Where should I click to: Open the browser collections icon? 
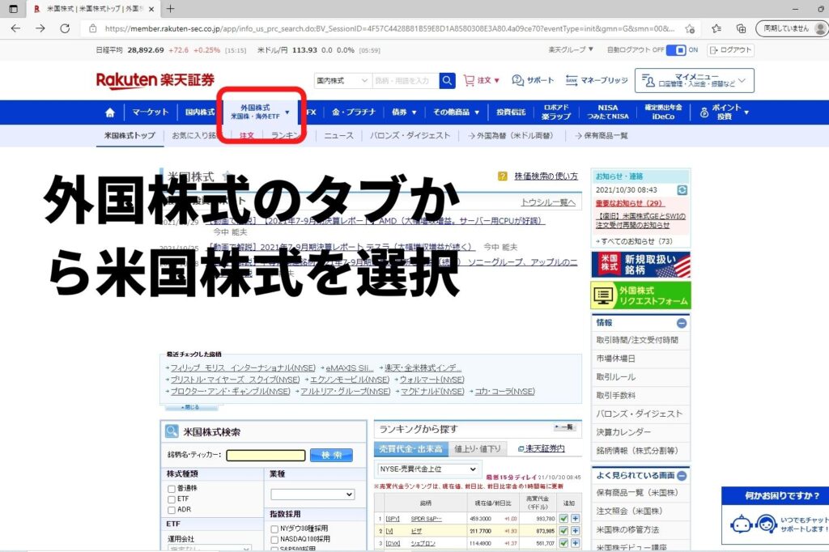[x=742, y=28]
